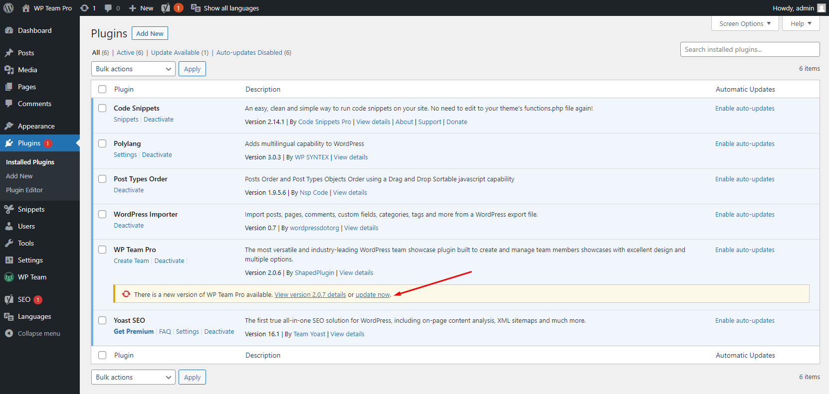This screenshot has width=829, height=394.
Task: Select the WP Team Pro plugin checkbox
Action: tap(102, 250)
